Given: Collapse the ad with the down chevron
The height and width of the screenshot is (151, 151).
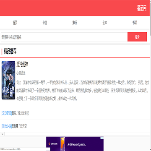Looking at the screenshot, I should 2,134.
